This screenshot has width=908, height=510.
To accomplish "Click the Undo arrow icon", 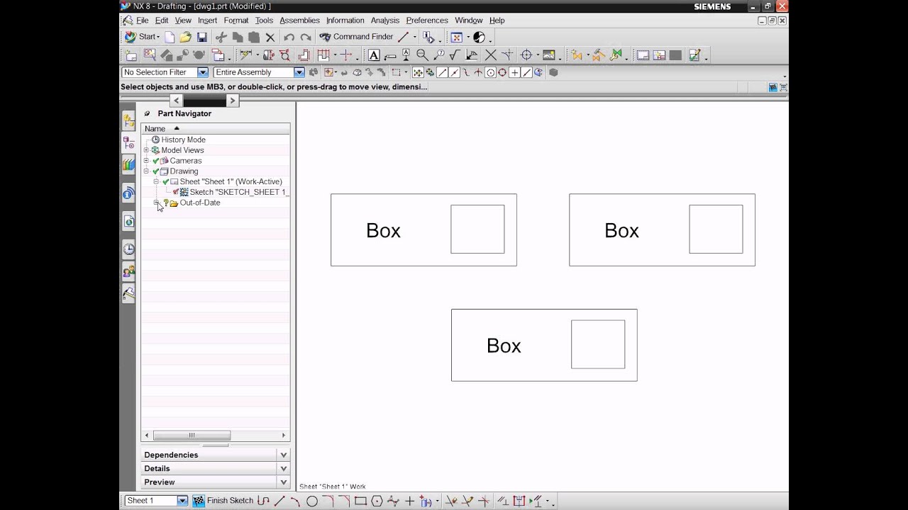I will coord(289,37).
